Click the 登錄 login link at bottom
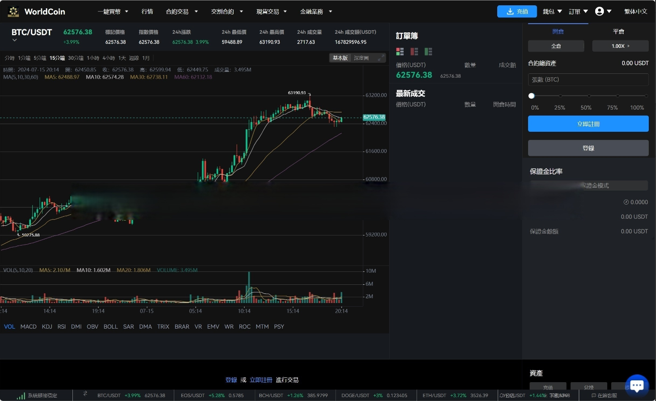The height and width of the screenshot is (401, 656). point(231,380)
